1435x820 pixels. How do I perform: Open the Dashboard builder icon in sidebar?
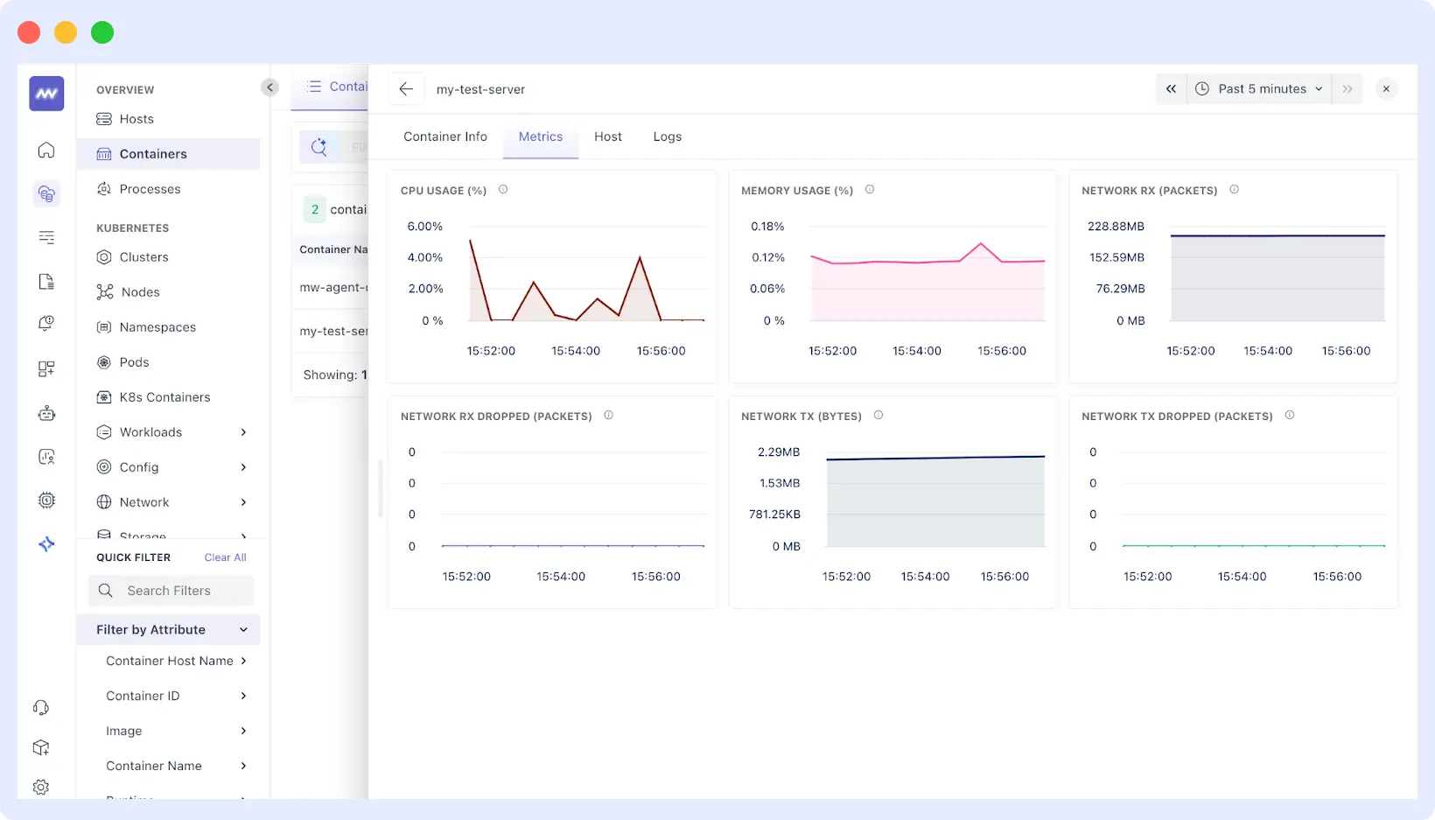(45, 368)
